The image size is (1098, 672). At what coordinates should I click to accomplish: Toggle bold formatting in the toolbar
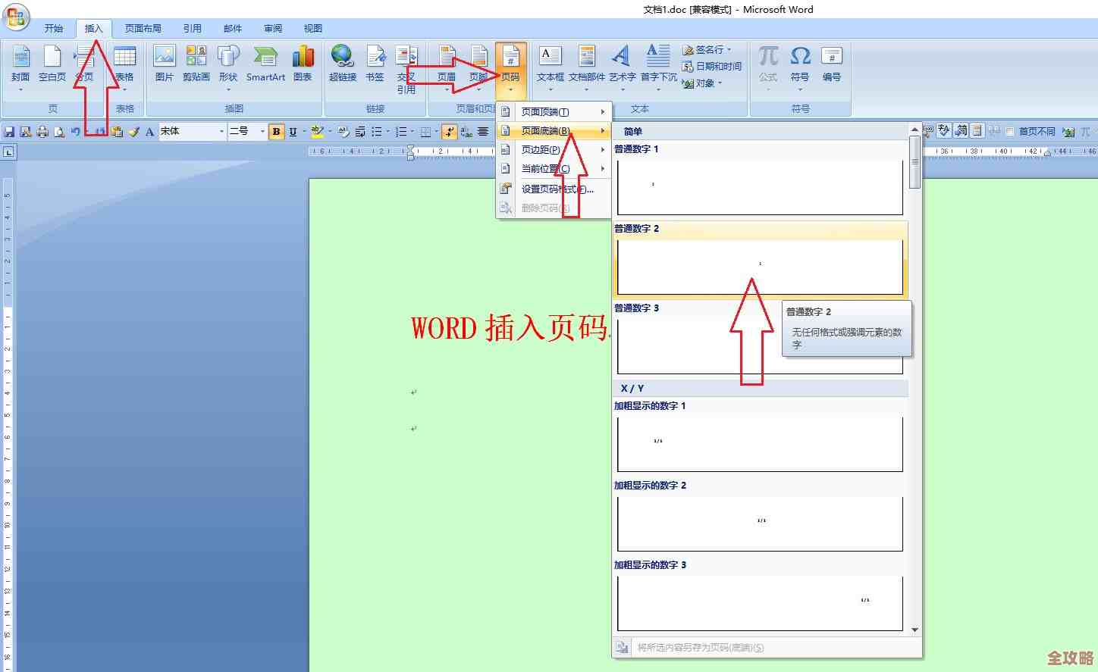[x=276, y=131]
